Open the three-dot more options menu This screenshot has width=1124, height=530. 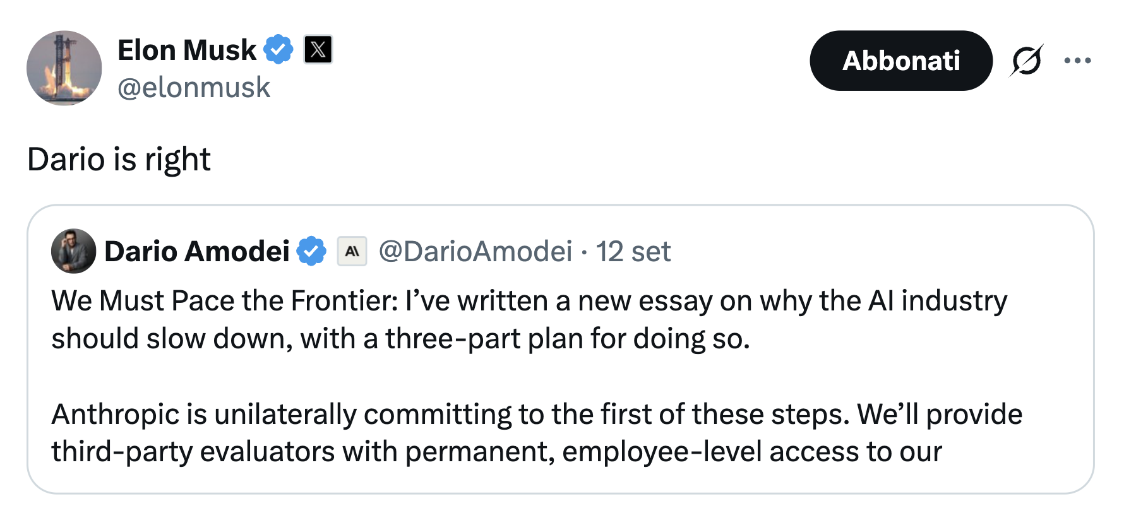point(1077,61)
